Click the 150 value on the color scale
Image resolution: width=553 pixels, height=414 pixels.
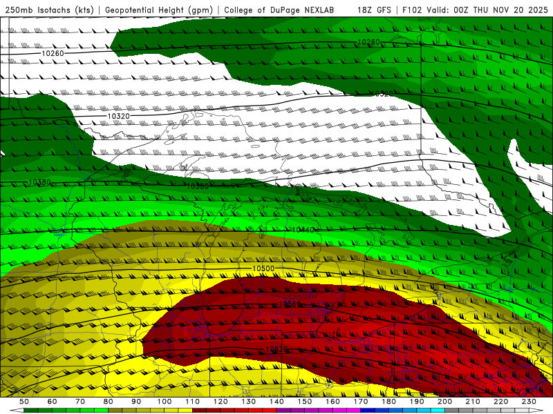tap(305, 402)
